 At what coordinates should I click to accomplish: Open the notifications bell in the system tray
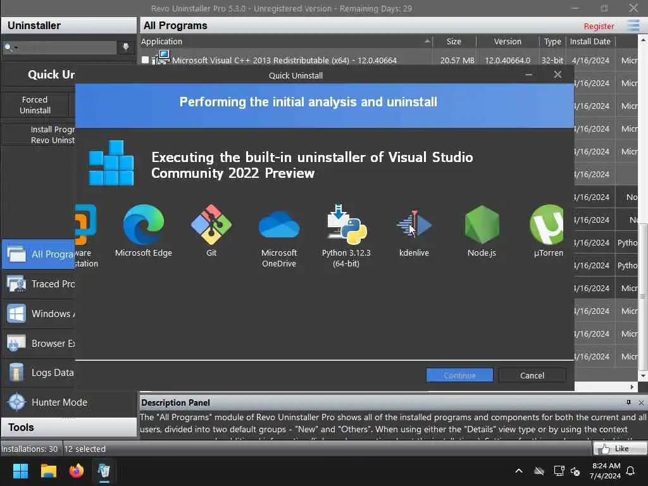coord(631,471)
